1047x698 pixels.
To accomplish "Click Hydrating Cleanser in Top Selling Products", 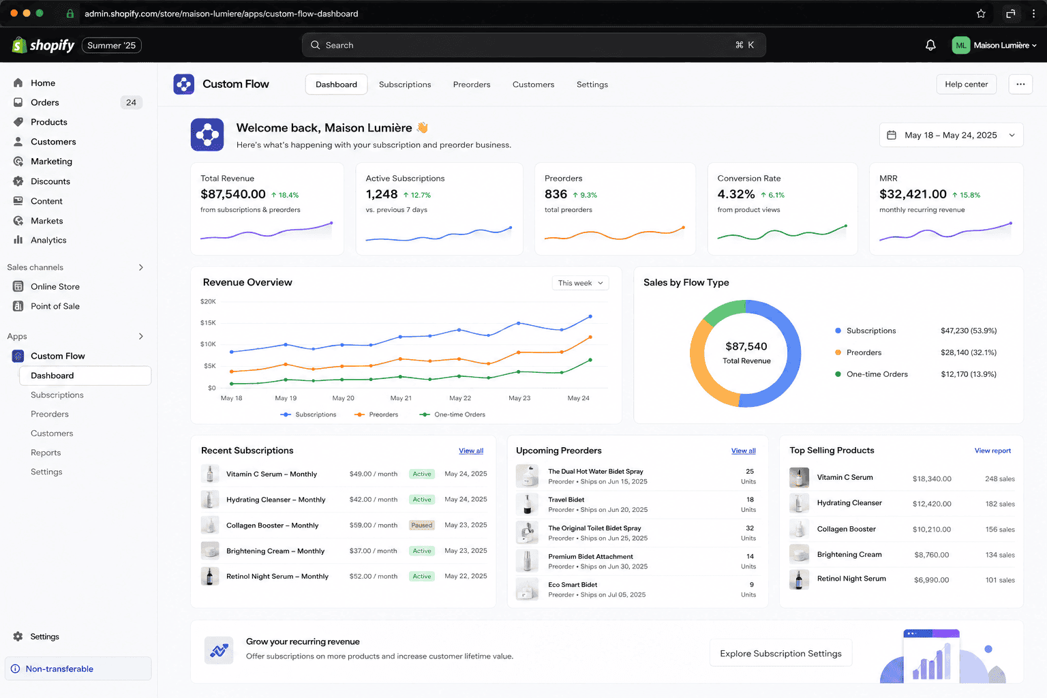I will pos(849,503).
